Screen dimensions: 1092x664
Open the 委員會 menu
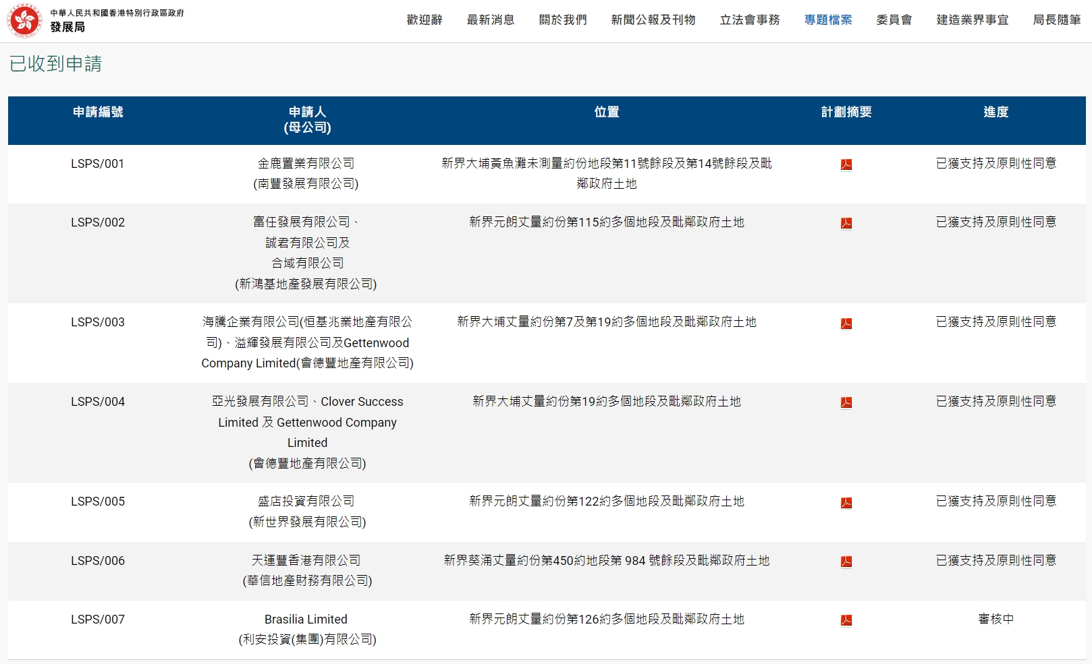894,20
